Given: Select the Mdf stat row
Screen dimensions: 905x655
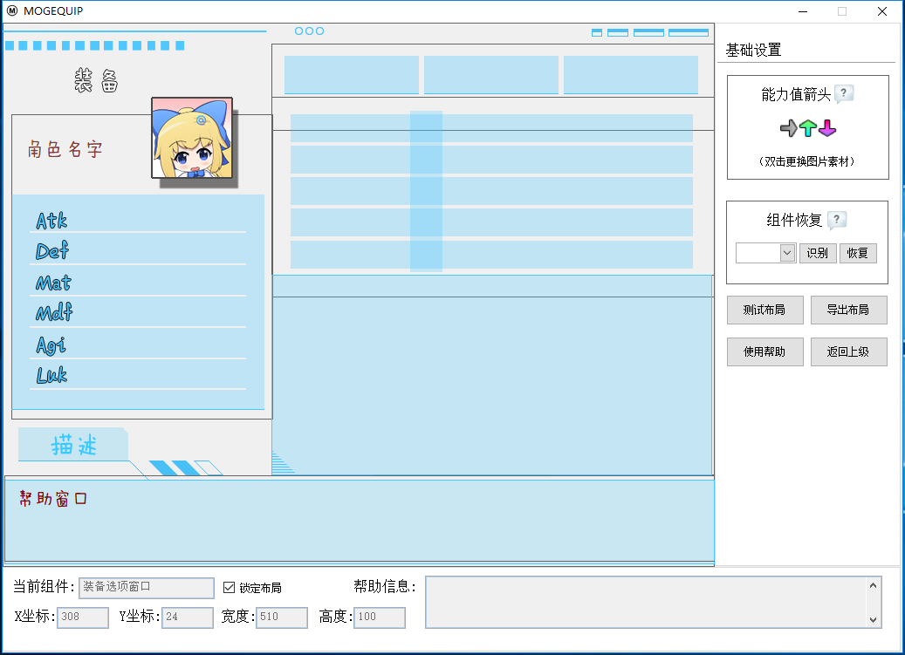Looking at the screenshot, I should click(138, 313).
